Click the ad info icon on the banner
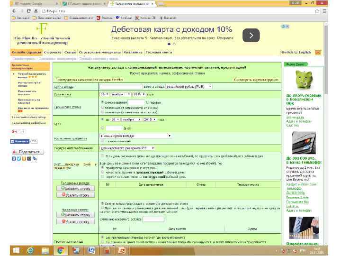This screenshot has width=341, height=256. click(283, 27)
